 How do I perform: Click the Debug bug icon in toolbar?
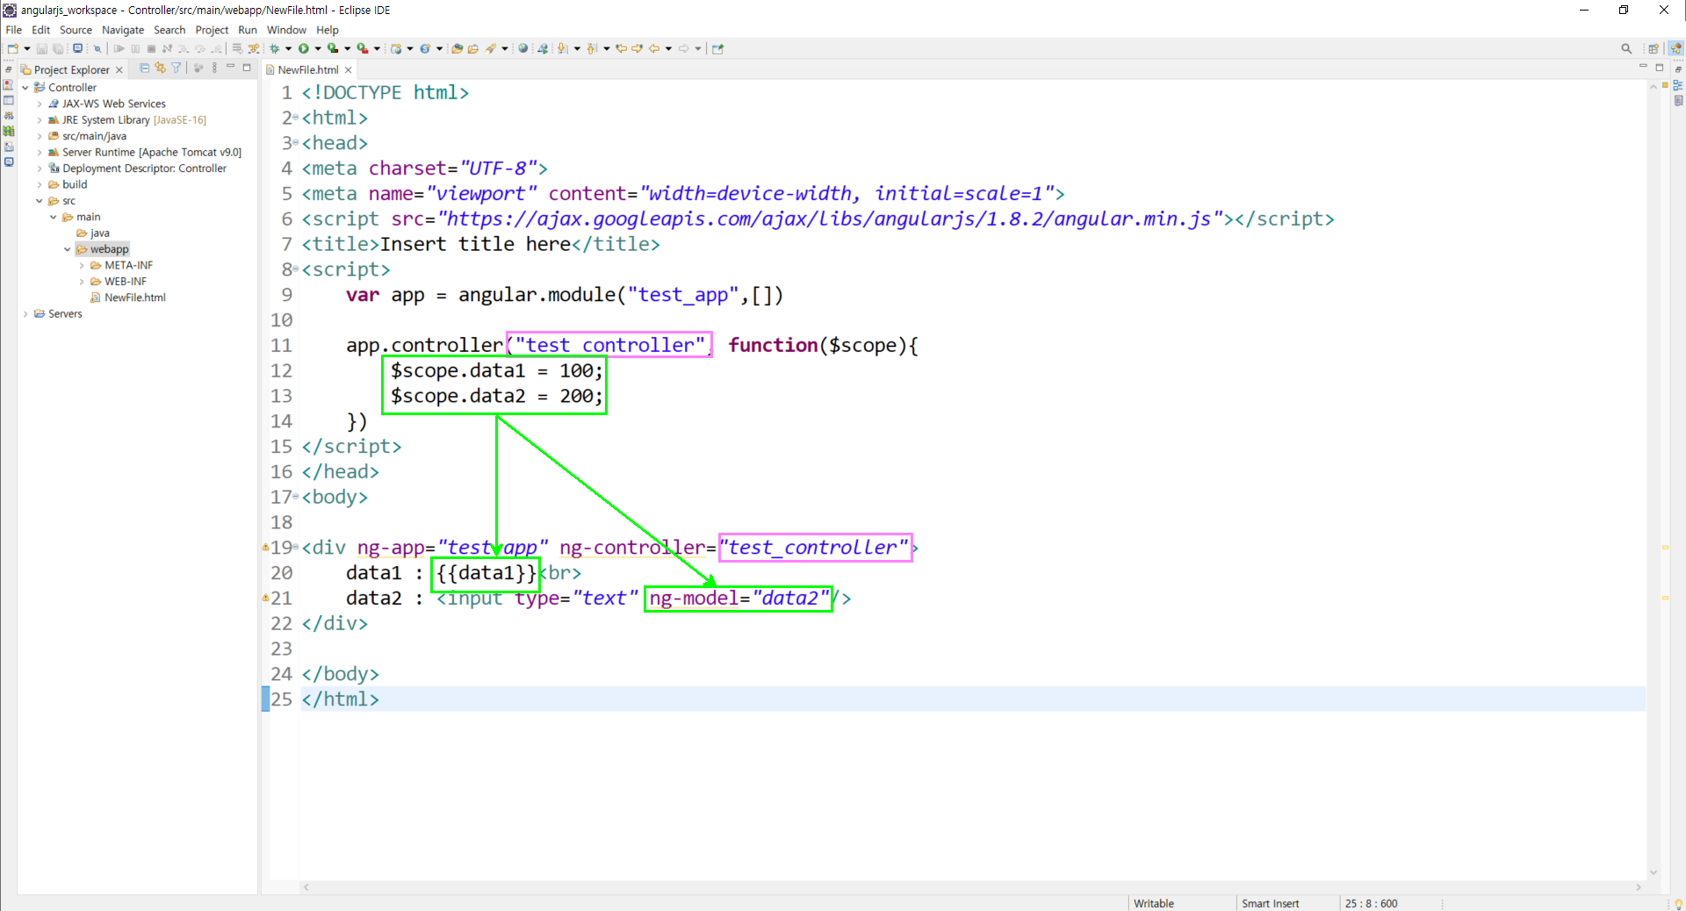click(275, 49)
